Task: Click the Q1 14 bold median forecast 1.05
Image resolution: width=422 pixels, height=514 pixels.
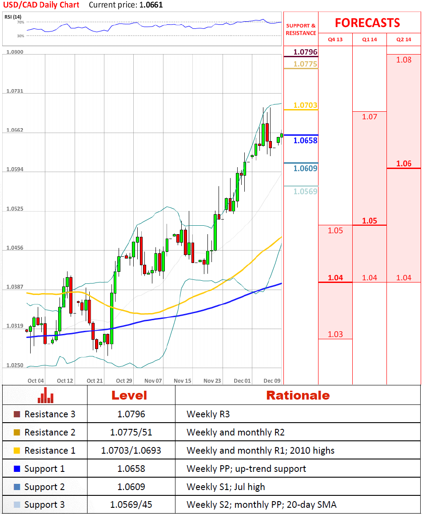Action: tap(370, 220)
